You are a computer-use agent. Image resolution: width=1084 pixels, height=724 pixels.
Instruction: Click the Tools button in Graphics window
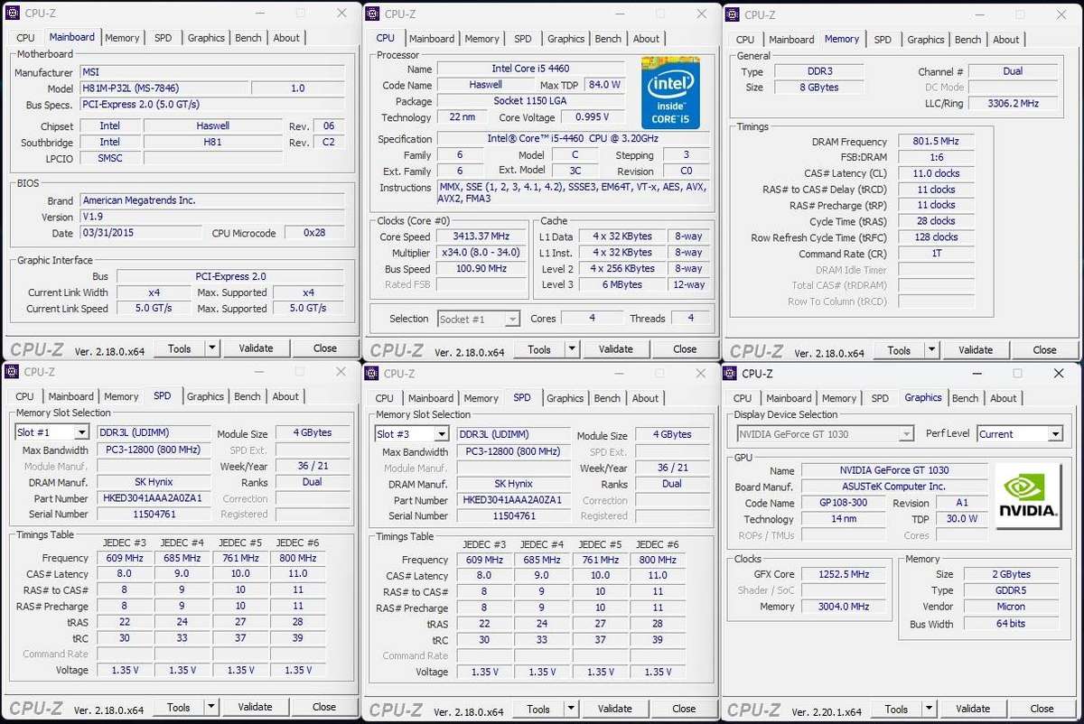(x=896, y=709)
